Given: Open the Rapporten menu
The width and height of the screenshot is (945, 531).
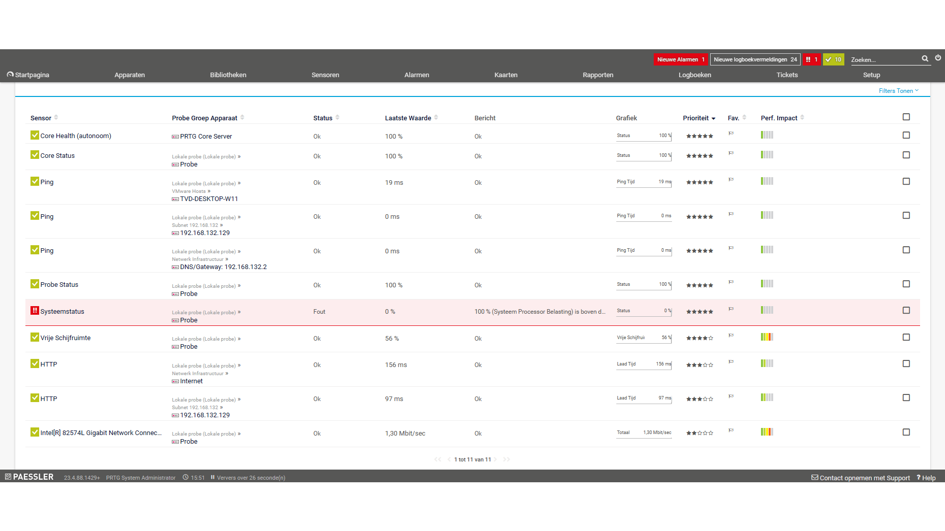Looking at the screenshot, I should [598, 75].
